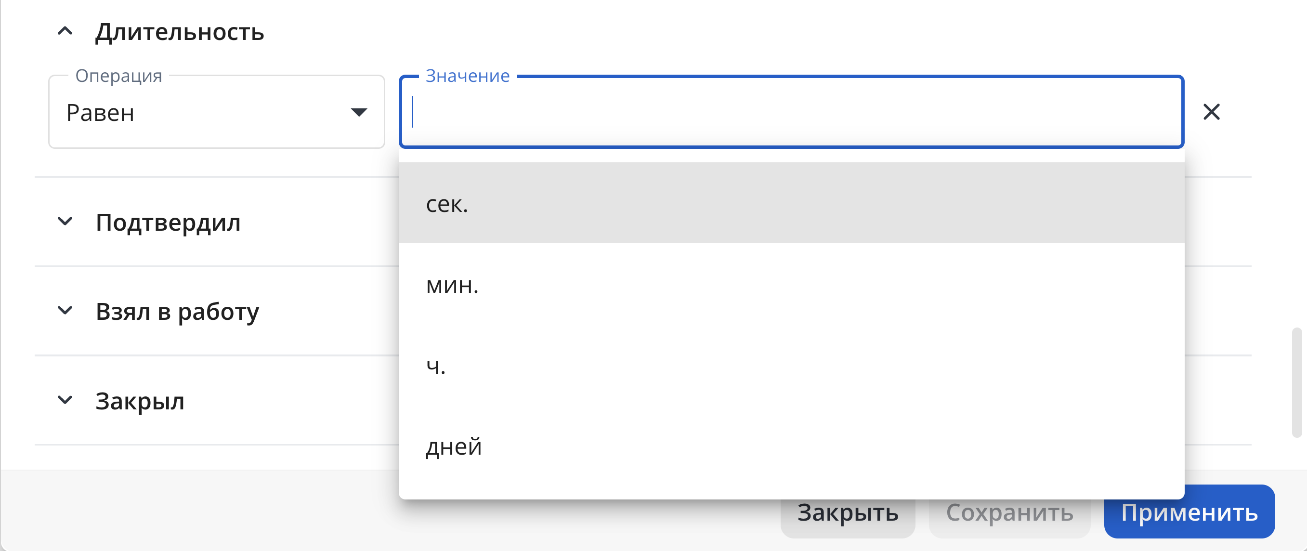Image resolution: width=1307 pixels, height=551 pixels.
Task: Click the Сохранить button
Action: click(1009, 512)
